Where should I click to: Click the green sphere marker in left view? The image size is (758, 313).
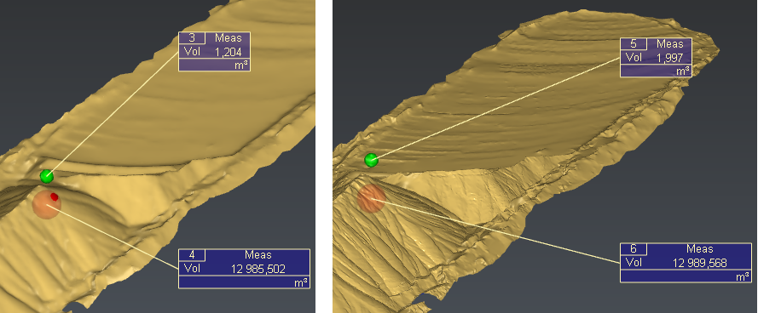pos(46,177)
